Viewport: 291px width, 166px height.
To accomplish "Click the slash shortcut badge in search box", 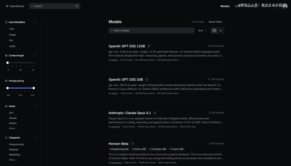I will pyautogui.click(x=77, y=6).
